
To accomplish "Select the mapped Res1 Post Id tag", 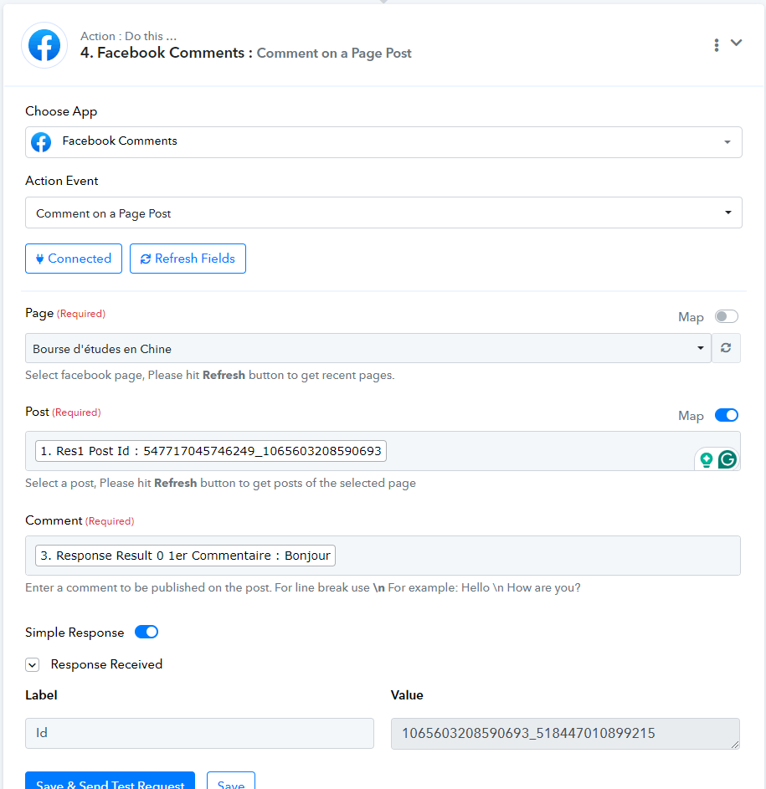I will (x=211, y=451).
